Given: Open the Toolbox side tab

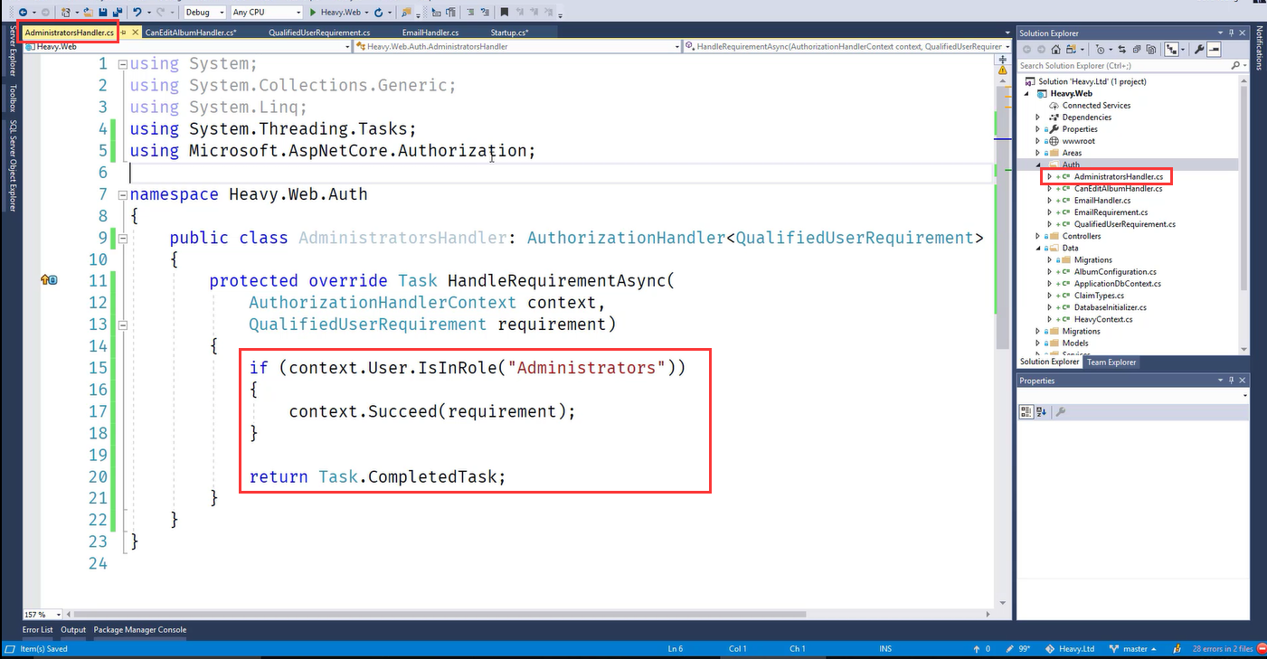Looking at the screenshot, I should click(13, 98).
